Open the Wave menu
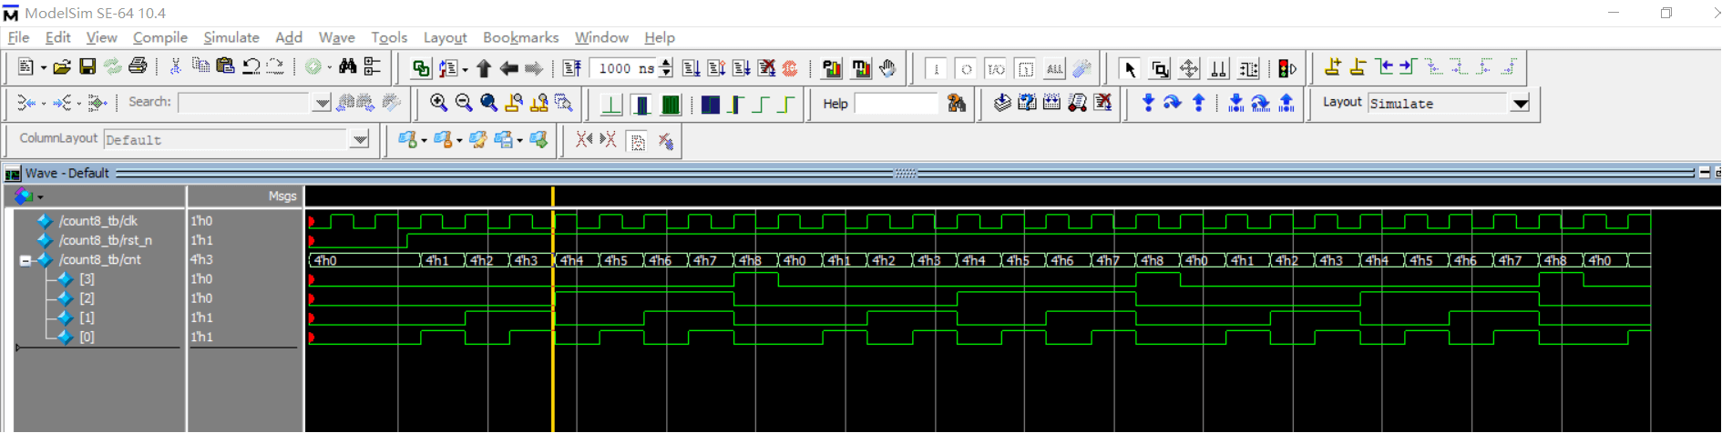Screen dimensions: 1722x433 click(337, 37)
